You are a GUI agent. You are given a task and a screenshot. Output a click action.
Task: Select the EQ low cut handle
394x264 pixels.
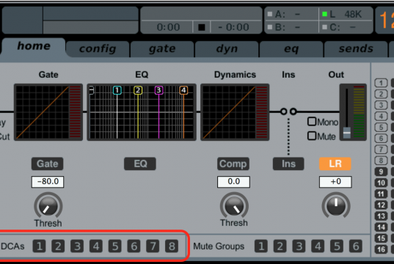pyautogui.click(x=92, y=90)
